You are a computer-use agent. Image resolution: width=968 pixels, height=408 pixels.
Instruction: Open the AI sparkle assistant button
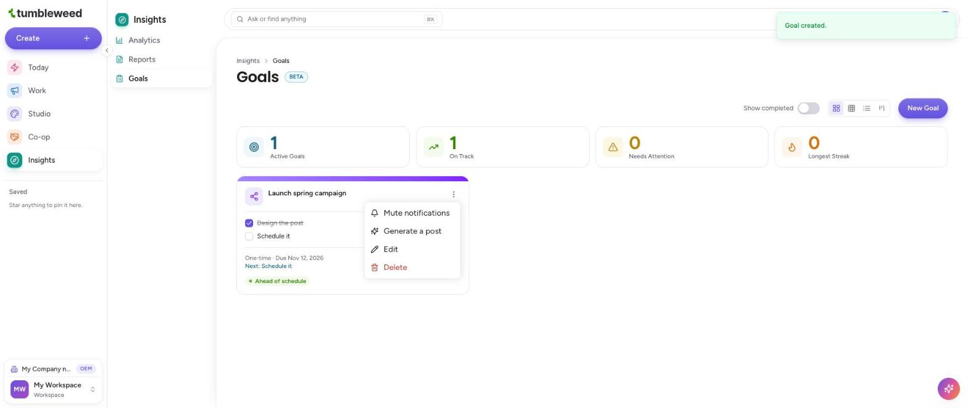[948, 389]
